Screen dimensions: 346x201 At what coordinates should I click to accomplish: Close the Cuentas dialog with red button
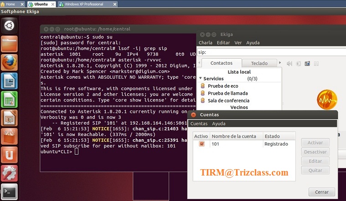click(x=193, y=115)
